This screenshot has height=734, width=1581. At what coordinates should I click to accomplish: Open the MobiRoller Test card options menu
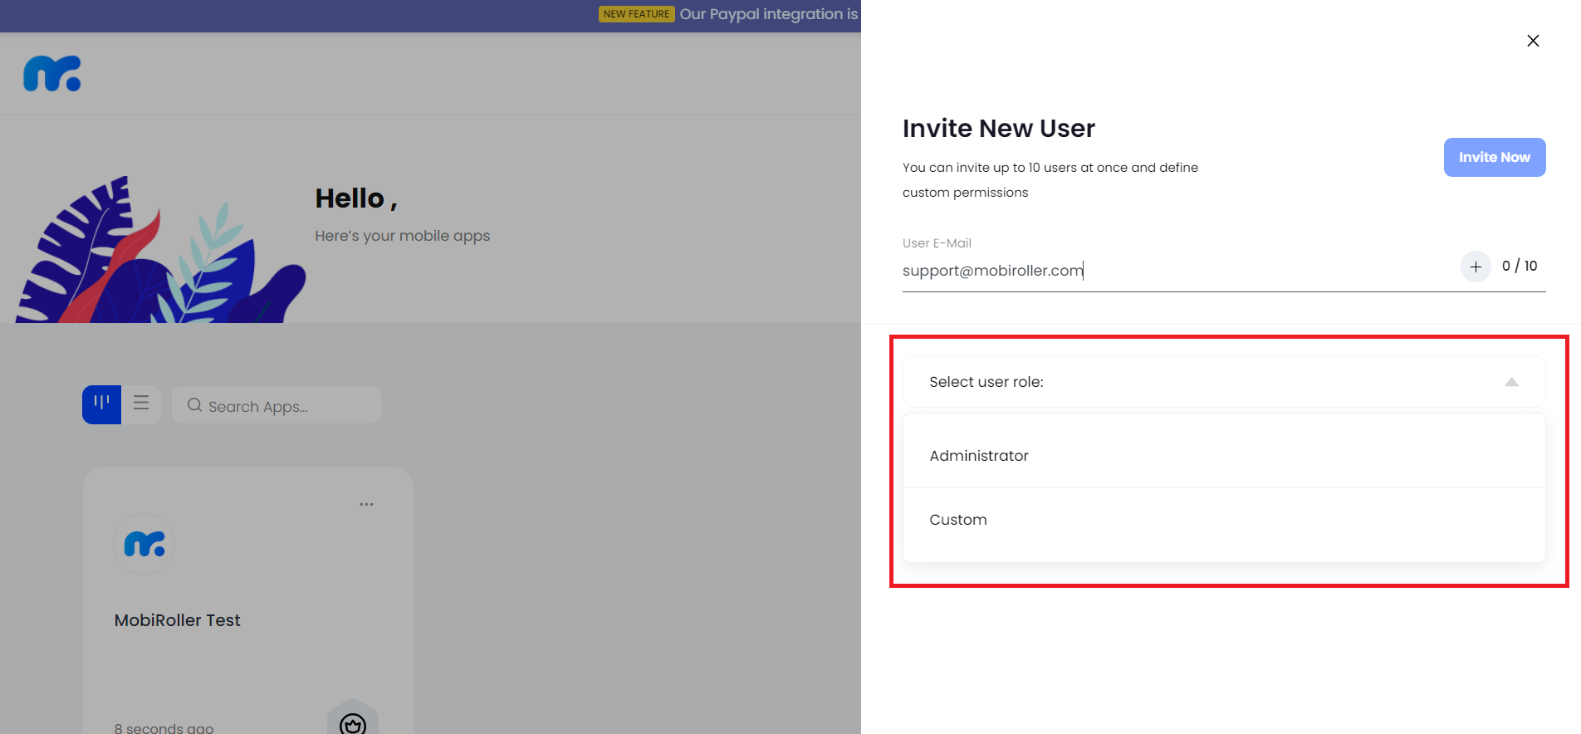point(366,504)
